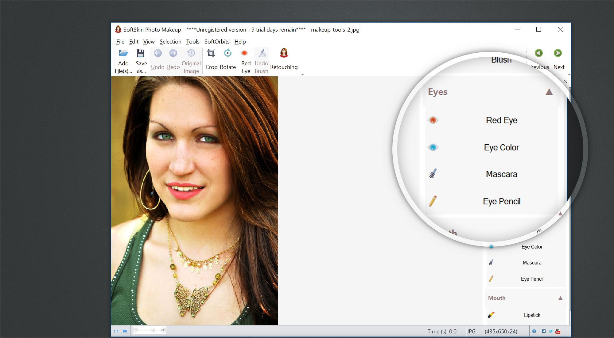The width and height of the screenshot is (614, 338).
Task: Open the SoftOrbits menu
Action: pos(217,41)
